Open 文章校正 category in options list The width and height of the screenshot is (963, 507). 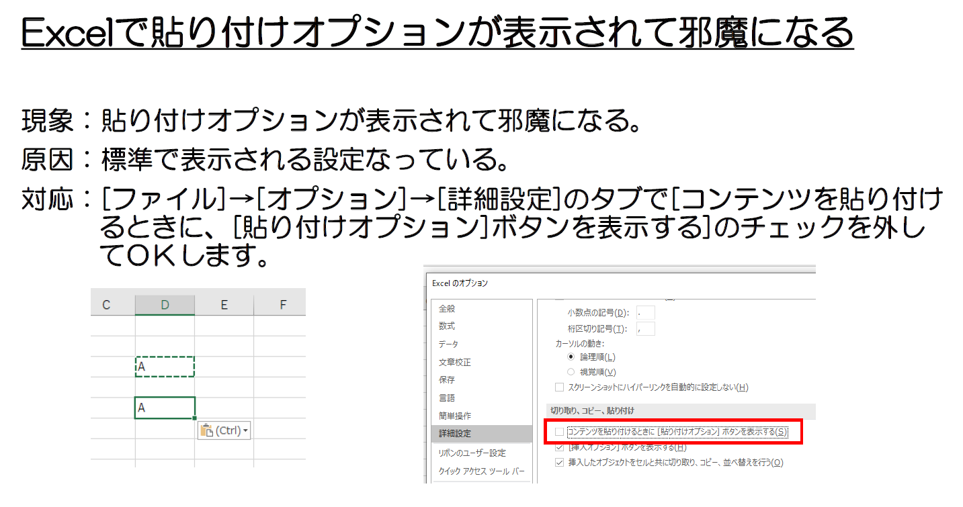[481, 362]
